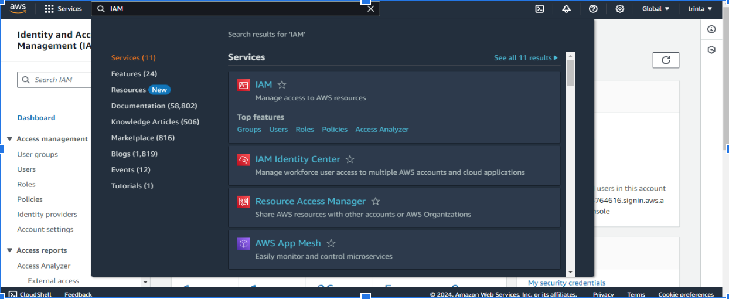Viewport: 729px width, 299px height.
Task: Open the trinta account dropdown
Action: coord(700,9)
